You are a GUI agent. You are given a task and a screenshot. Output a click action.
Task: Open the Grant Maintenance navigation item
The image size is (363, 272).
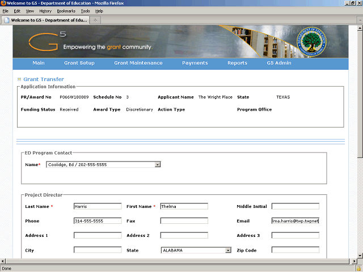138,63
